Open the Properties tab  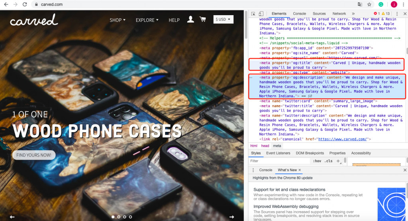pyautogui.click(x=337, y=153)
